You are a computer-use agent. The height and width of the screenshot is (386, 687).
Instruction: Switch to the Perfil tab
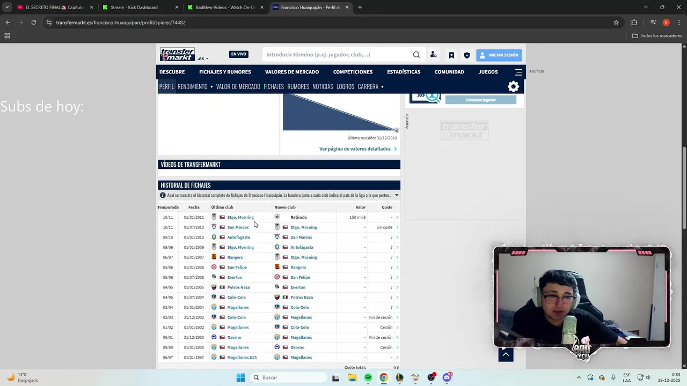tap(166, 86)
